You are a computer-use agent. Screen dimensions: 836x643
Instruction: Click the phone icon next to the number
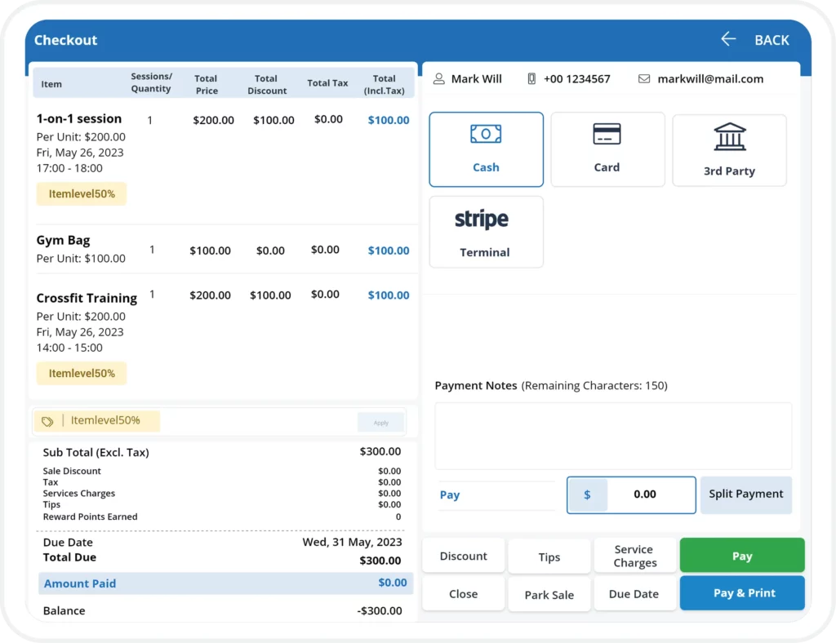click(531, 79)
